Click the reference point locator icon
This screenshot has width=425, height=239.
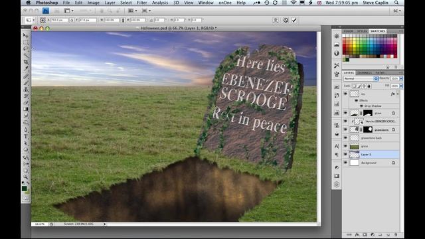(42, 20)
